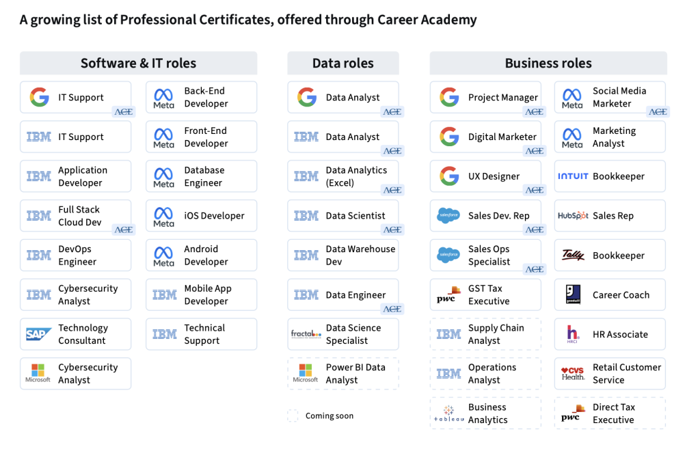Open the UX Designer certificate card
The image size is (700, 451).
[x=485, y=176]
